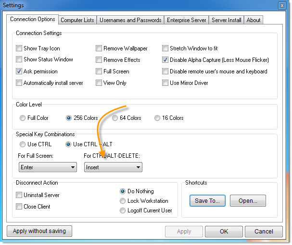Select Lock Workstation disconnect action

(x=123, y=201)
